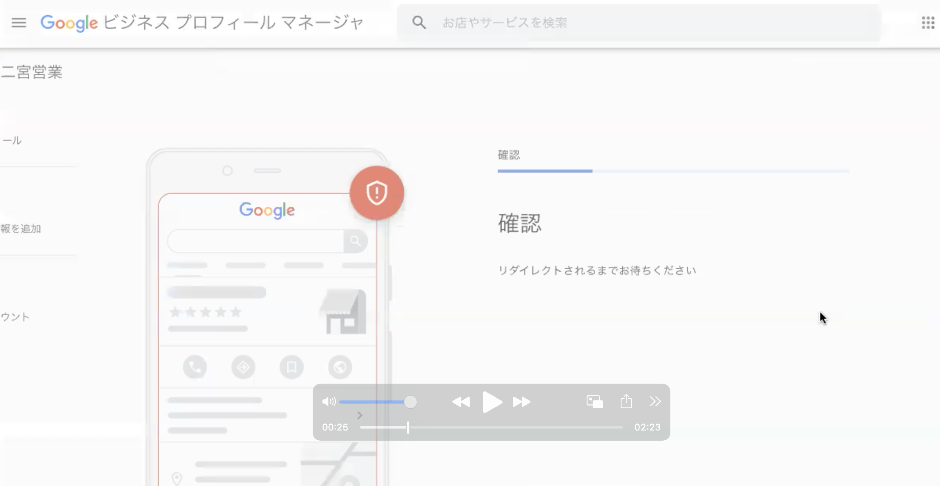Click the Google logo in phone mockup
This screenshot has height=486, width=940.
(267, 211)
